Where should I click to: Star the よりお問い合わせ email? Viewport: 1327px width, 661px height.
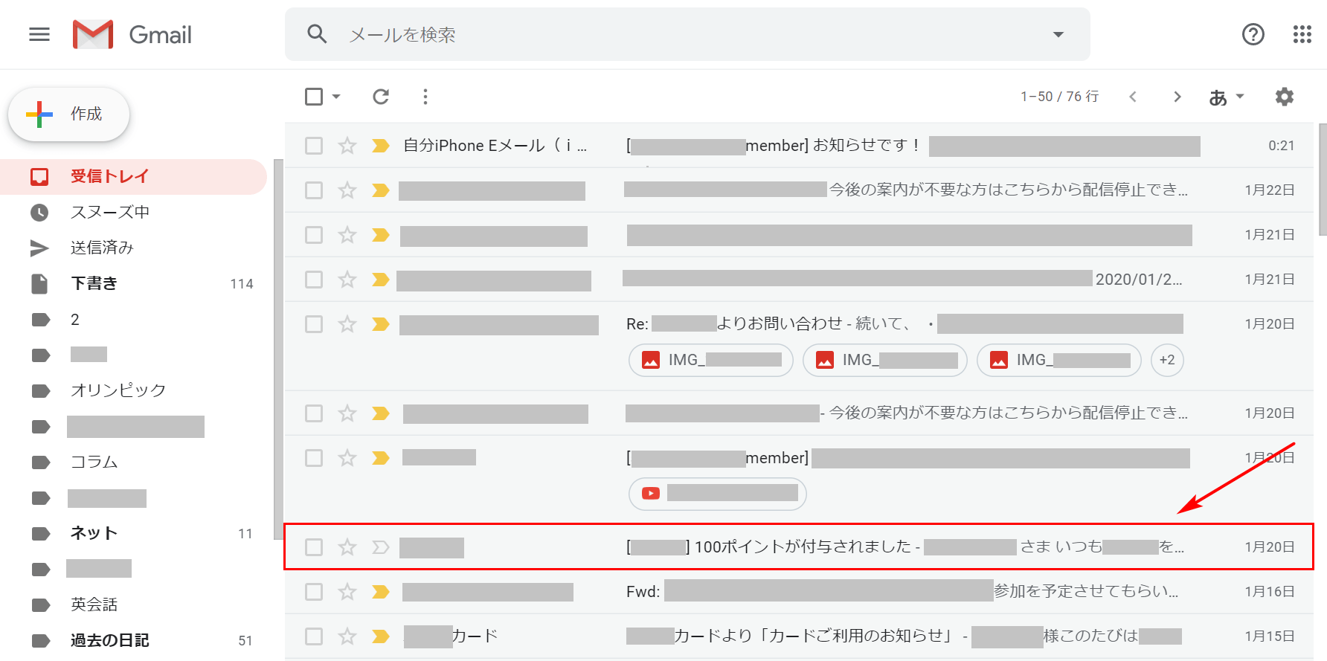(x=347, y=324)
